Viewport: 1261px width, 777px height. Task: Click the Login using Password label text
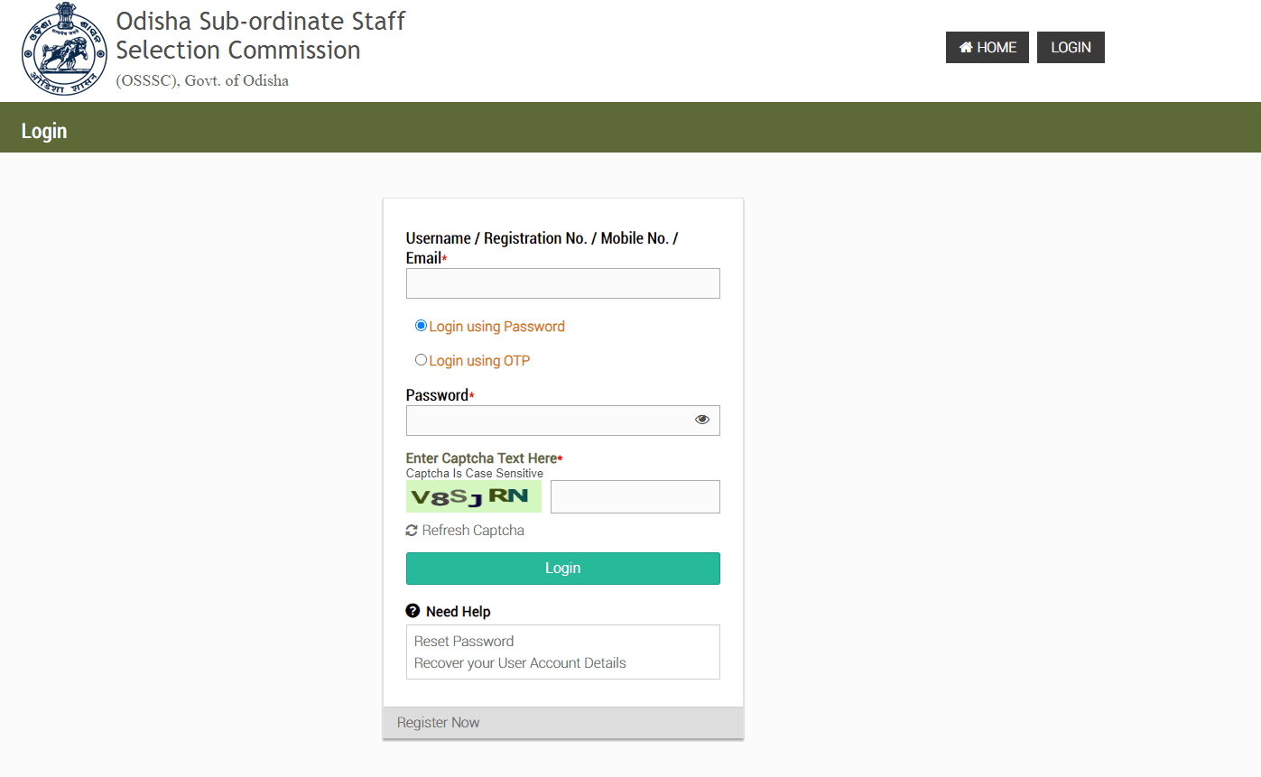496,327
